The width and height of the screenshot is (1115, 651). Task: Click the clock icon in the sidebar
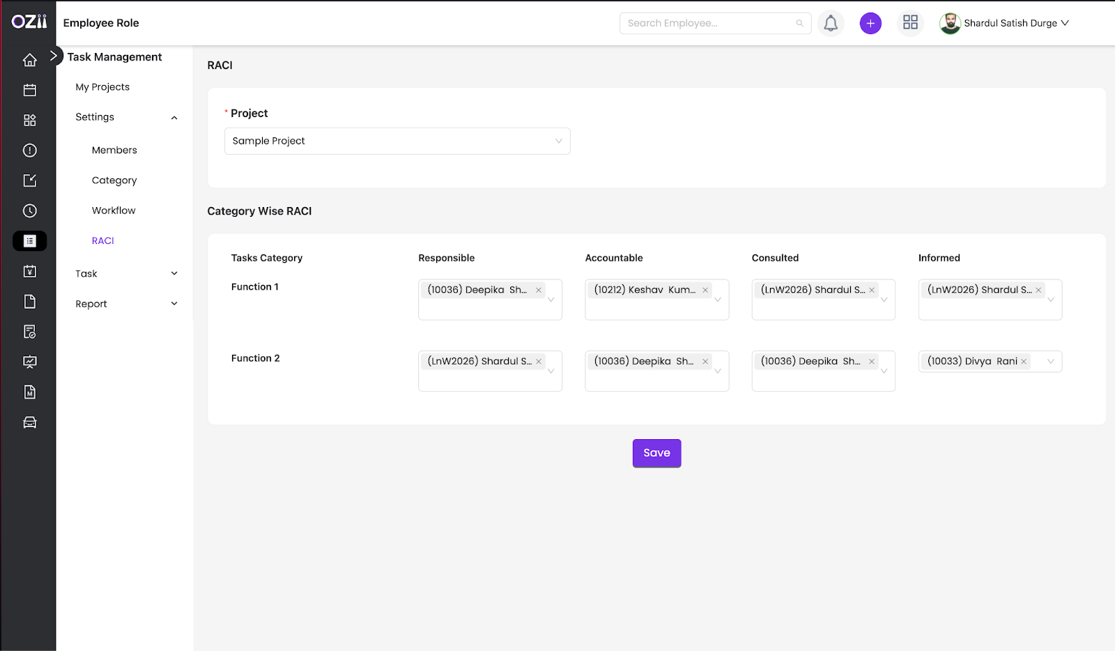click(29, 210)
